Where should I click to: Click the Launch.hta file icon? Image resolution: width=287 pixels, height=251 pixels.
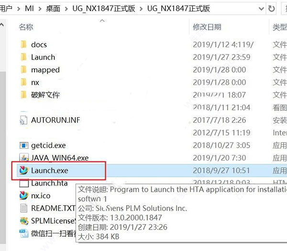click(24, 183)
